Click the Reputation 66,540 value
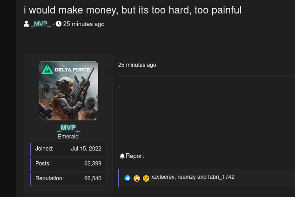This screenshot has width=295, height=197. coord(93,178)
